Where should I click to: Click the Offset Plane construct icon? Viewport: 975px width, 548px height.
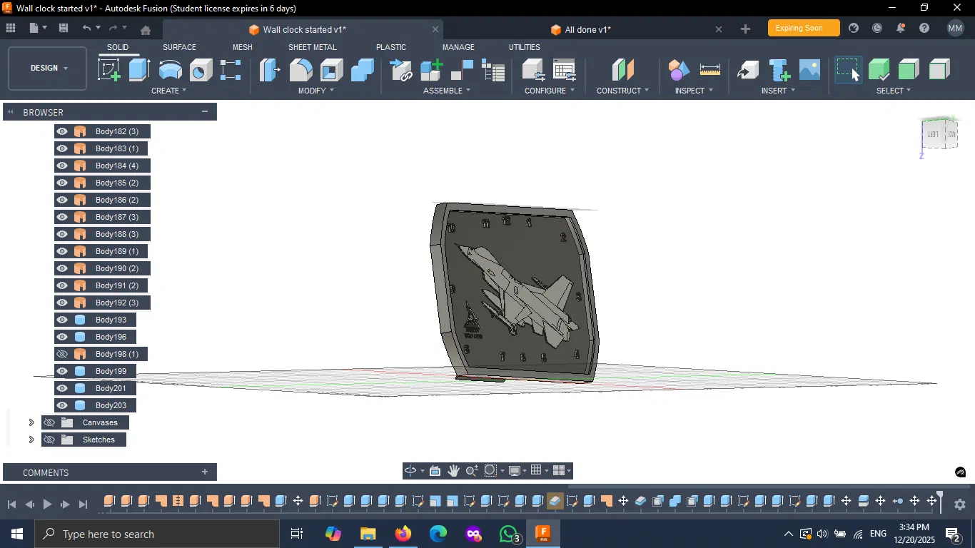(622, 70)
